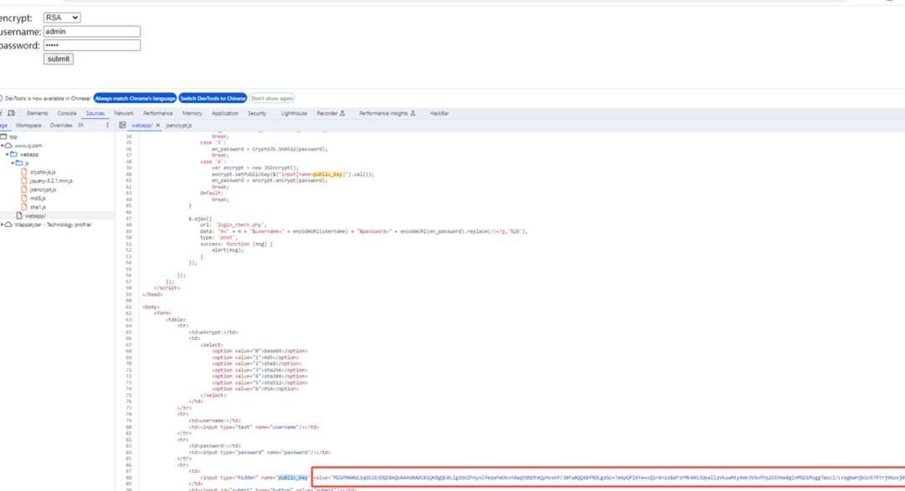Click Always match Chrome's language

(x=135, y=99)
